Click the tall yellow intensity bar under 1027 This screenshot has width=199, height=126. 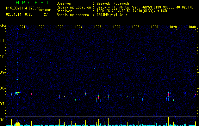(140, 122)
